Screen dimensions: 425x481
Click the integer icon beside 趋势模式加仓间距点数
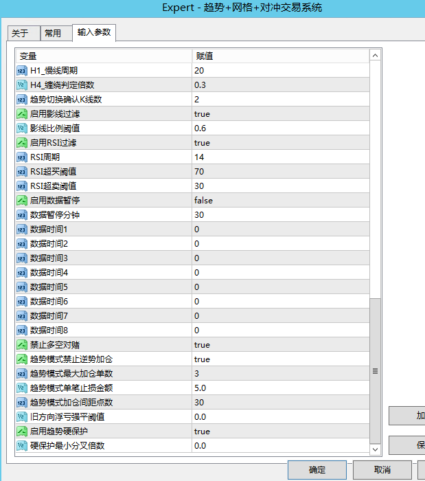point(22,403)
